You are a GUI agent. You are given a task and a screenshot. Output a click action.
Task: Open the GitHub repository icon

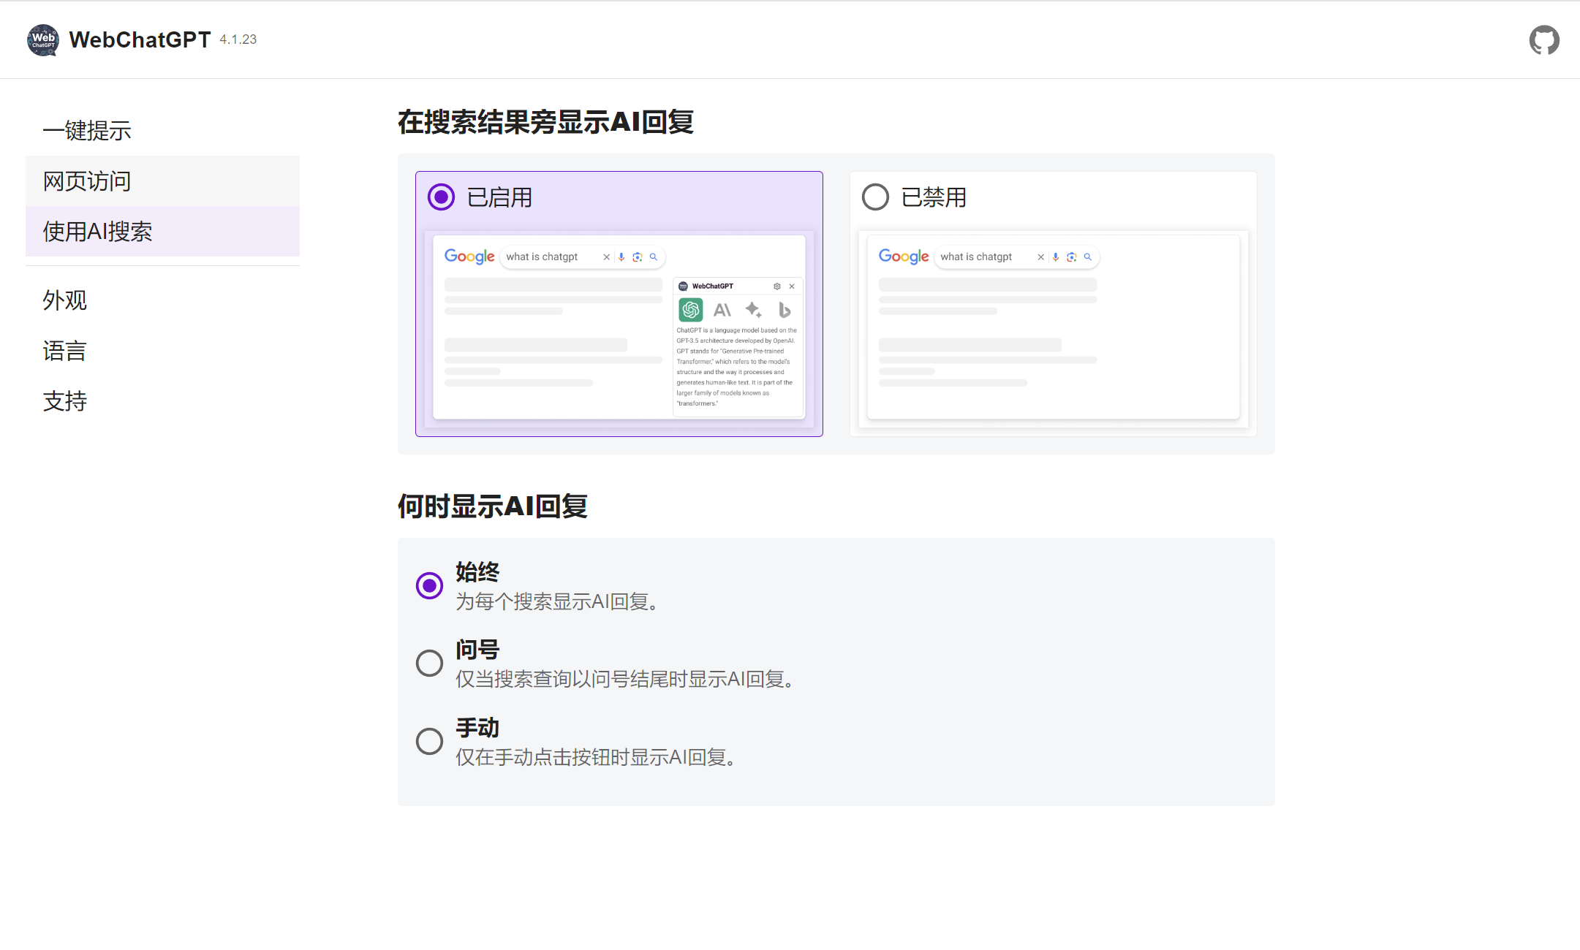click(1544, 40)
